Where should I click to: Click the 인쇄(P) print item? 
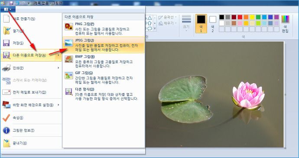pyautogui.click(x=28, y=68)
